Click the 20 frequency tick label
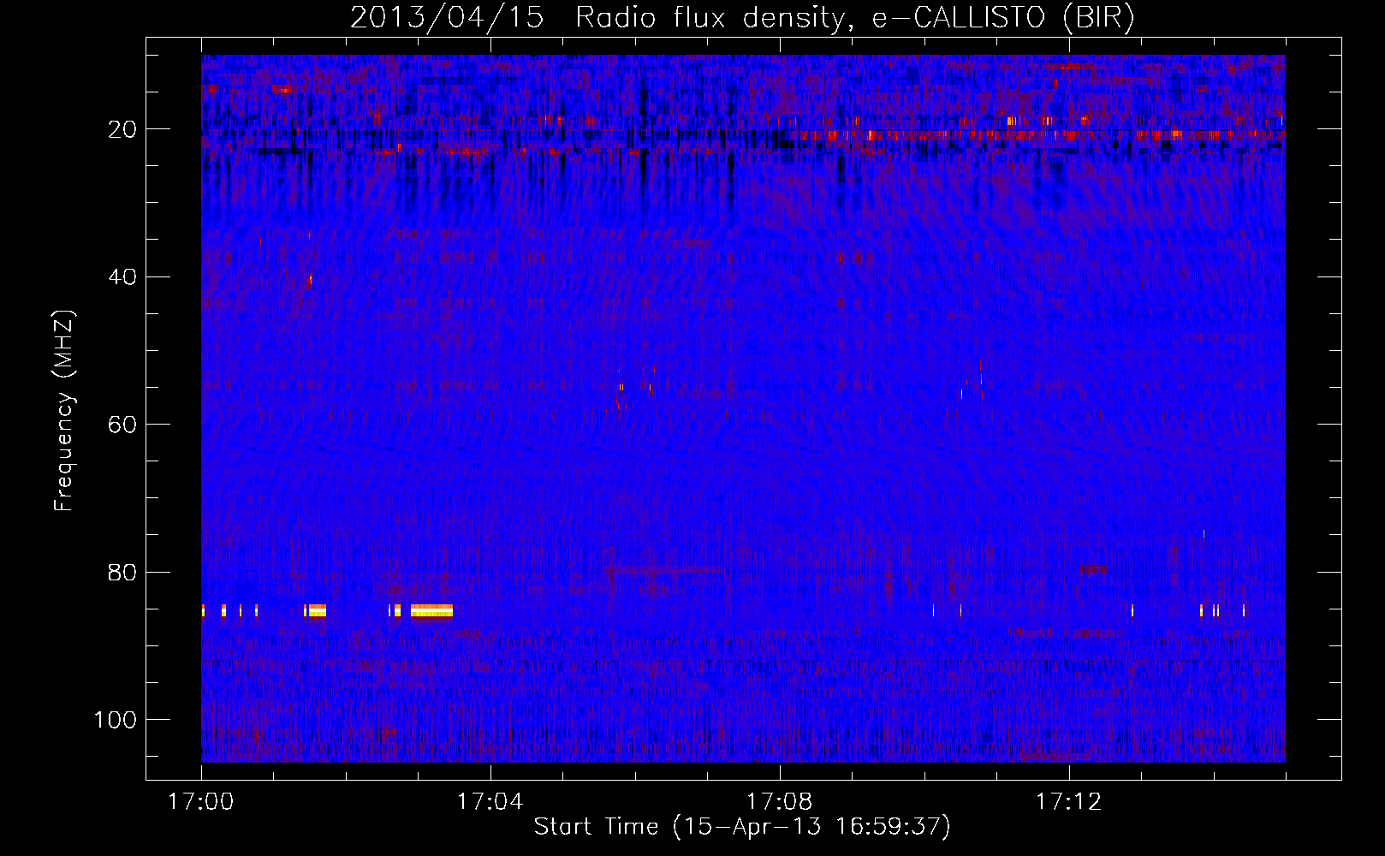Image resolution: width=1385 pixels, height=856 pixels. (123, 129)
